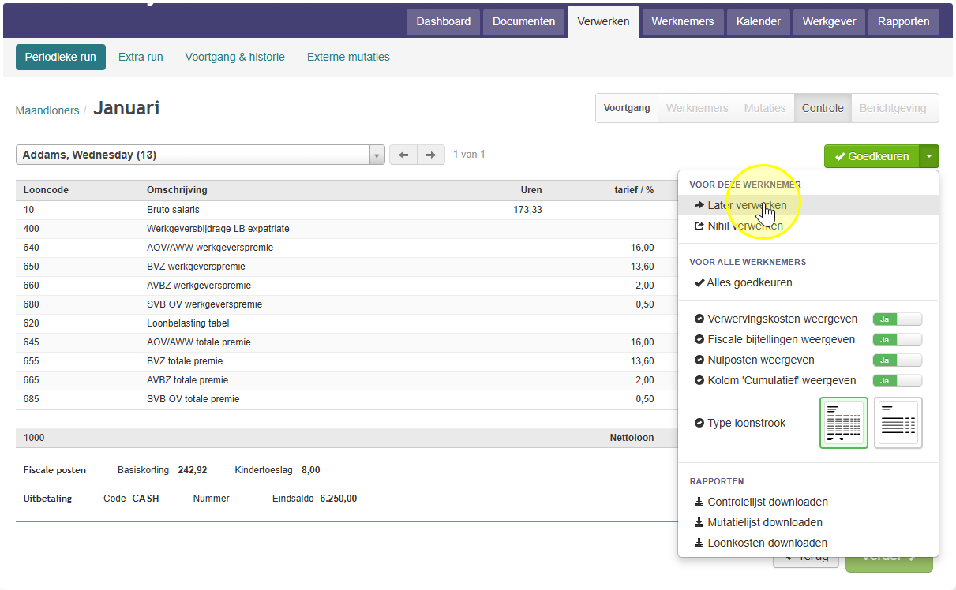Switch to Extra run
The image size is (956, 590).
pyautogui.click(x=141, y=57)
